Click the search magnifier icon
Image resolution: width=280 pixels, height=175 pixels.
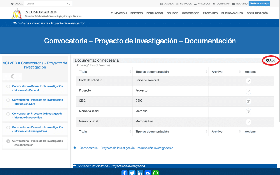click(68, 4)
